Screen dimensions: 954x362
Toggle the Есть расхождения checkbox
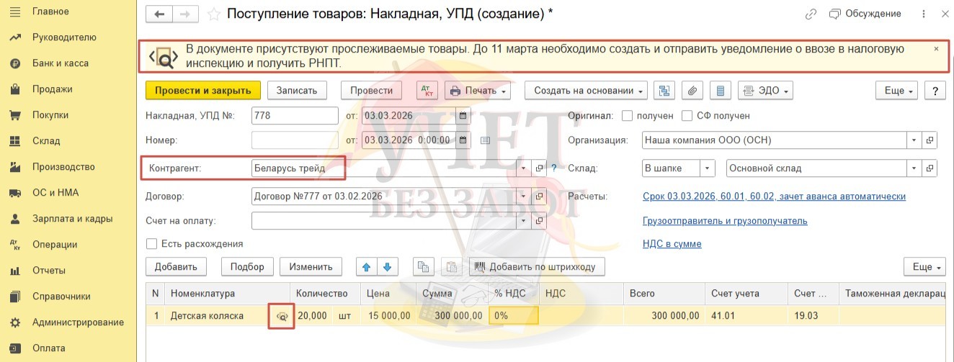click(151, 244)
